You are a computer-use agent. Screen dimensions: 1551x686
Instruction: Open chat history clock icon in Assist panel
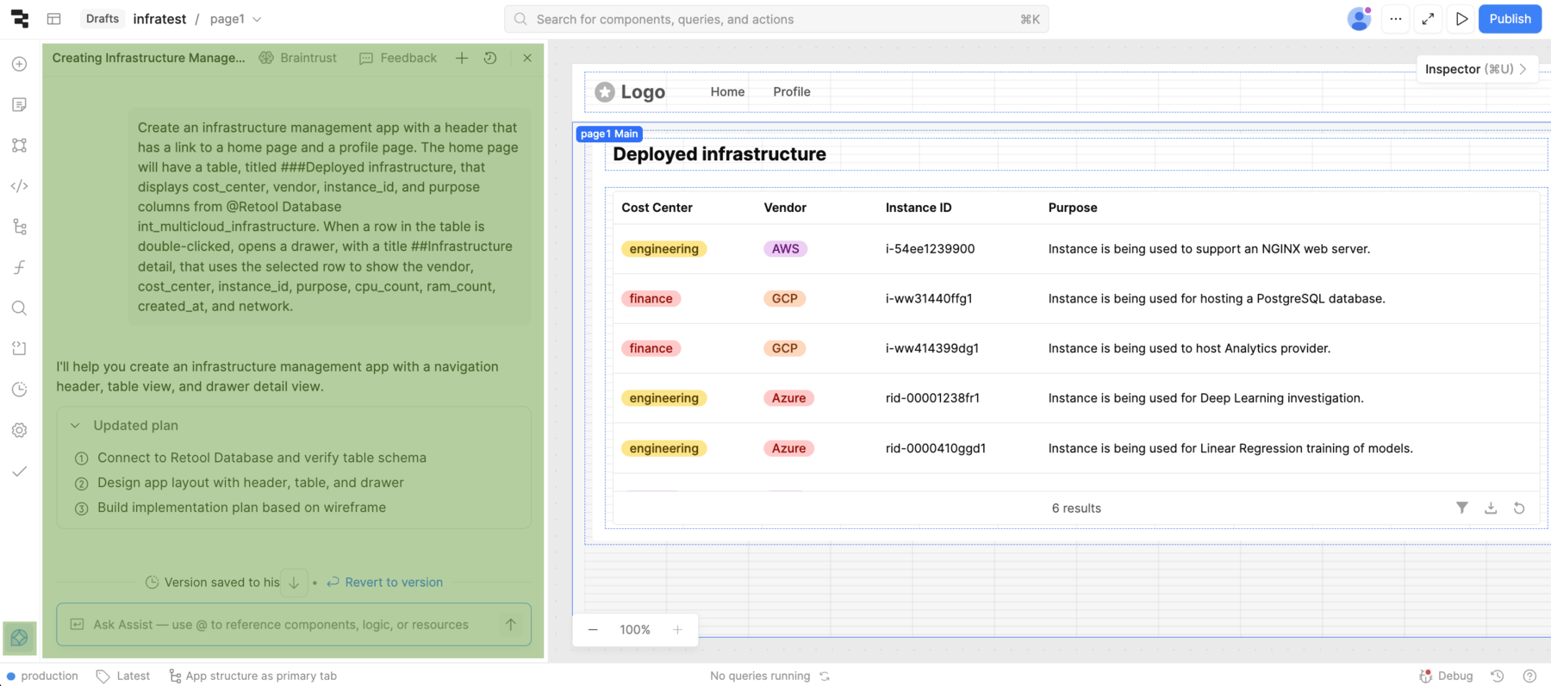pos(490,58)
